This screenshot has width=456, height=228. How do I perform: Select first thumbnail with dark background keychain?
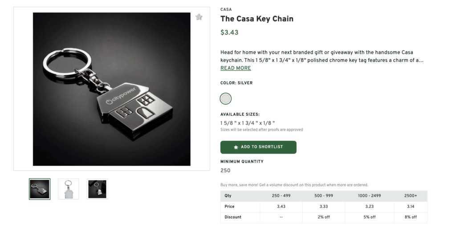point(40,189)
